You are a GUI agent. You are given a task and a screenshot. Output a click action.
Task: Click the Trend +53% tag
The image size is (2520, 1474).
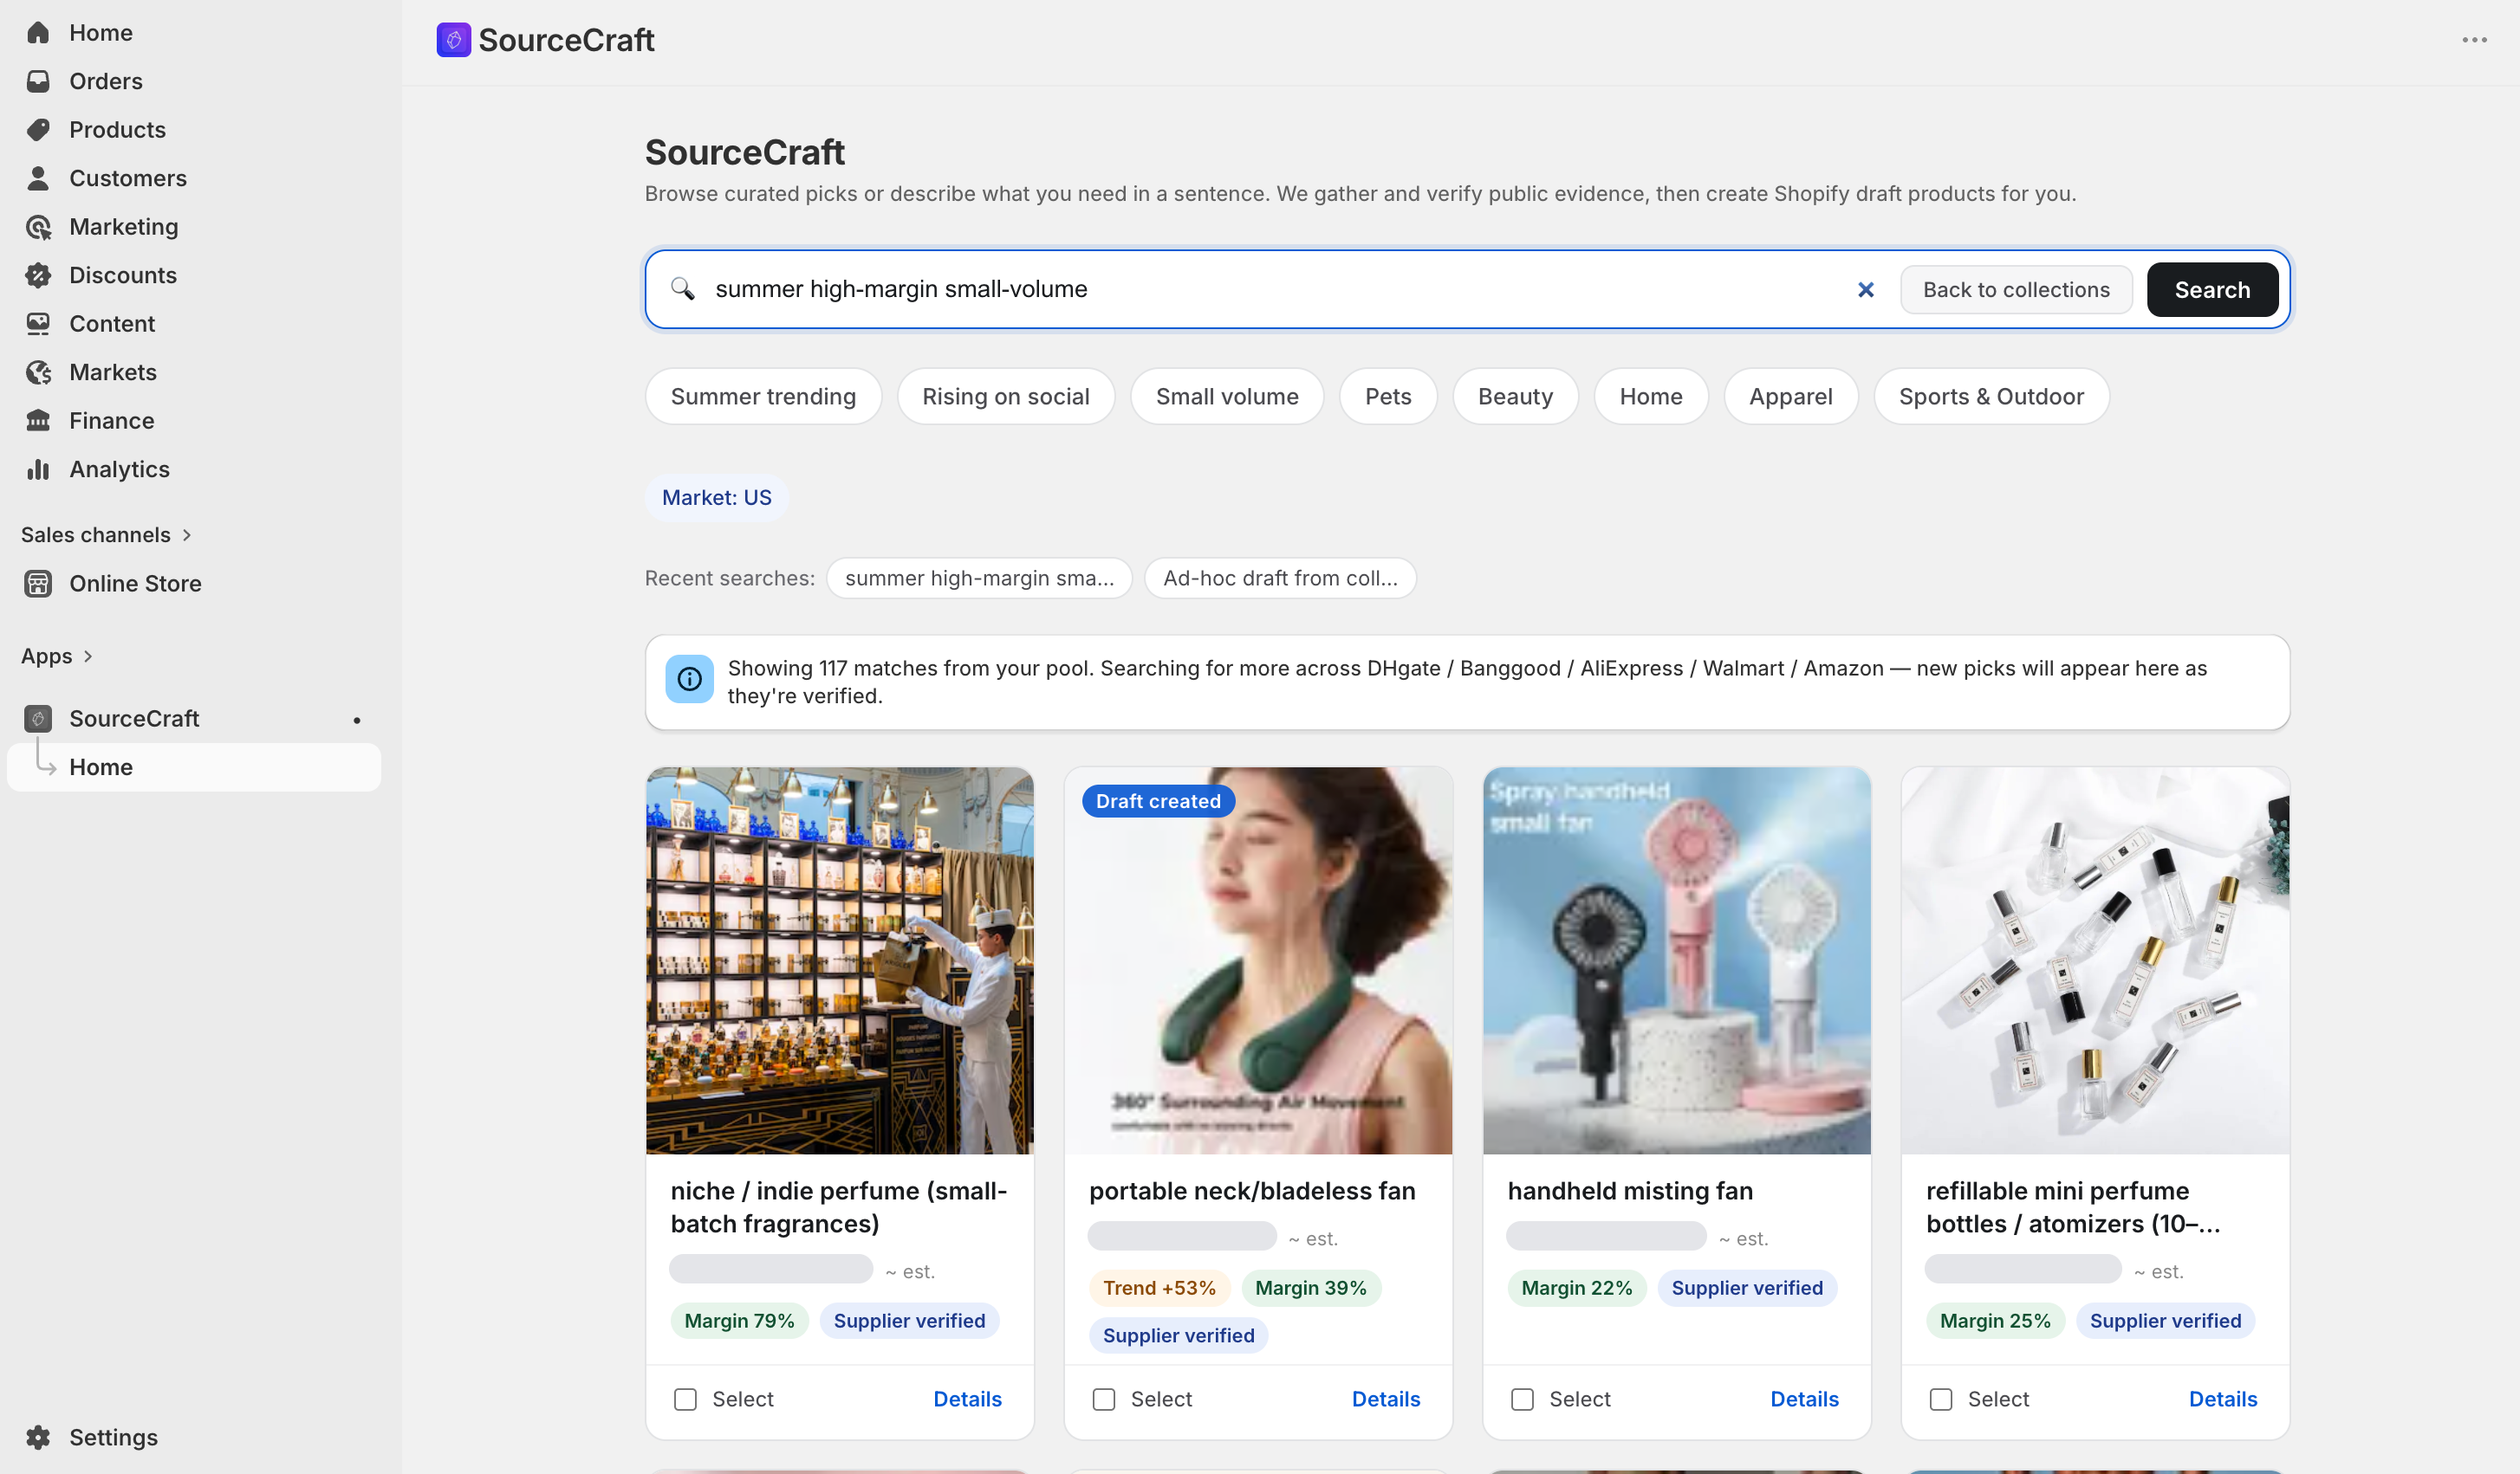1159,1288
